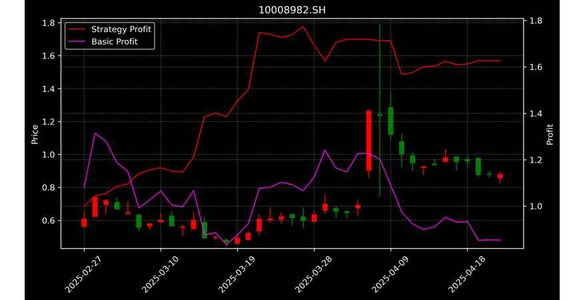The width and height of the screenshot is (585, 300).
Task: Click the Strategy Profit legend label
Action: point(121,29)
